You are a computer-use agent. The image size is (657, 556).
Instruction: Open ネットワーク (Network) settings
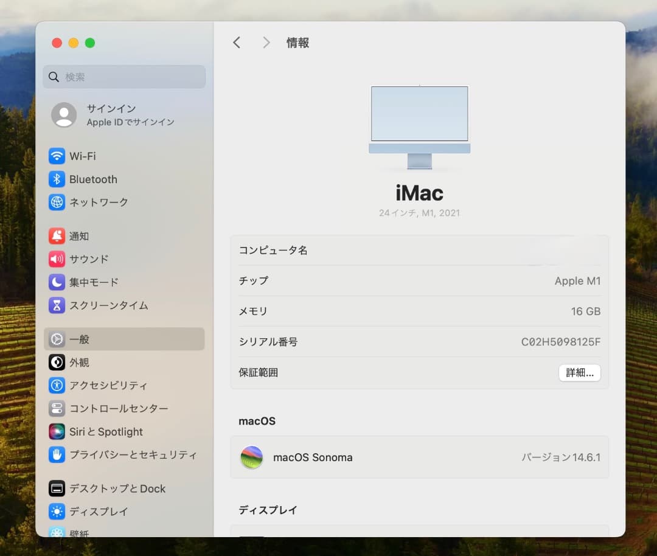97,203
